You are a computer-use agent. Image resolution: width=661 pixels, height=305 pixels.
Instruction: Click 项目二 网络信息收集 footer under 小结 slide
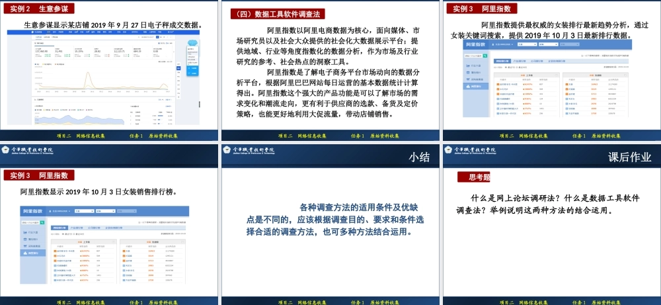click(302, 302)
